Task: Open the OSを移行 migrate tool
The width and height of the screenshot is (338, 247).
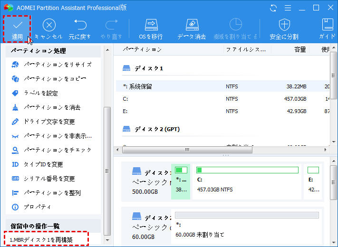Action: pyautogui.click(x=151, y=29)
